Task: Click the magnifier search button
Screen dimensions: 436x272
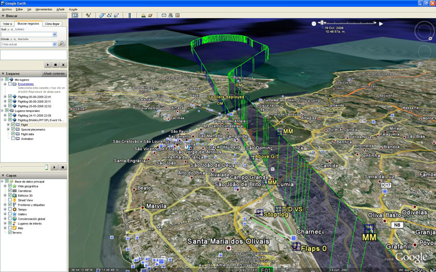Action: click(x=61, y=44)
